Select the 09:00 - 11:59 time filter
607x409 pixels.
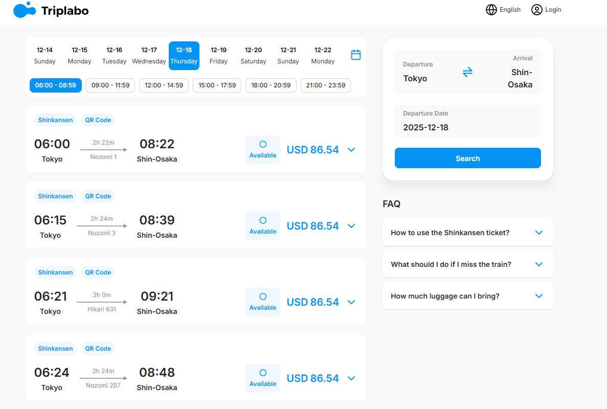(110, 85)
